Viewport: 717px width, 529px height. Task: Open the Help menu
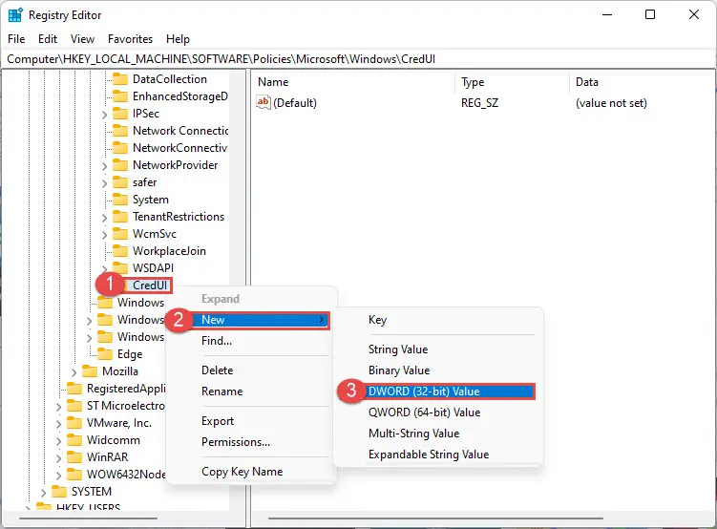[178, 39]
